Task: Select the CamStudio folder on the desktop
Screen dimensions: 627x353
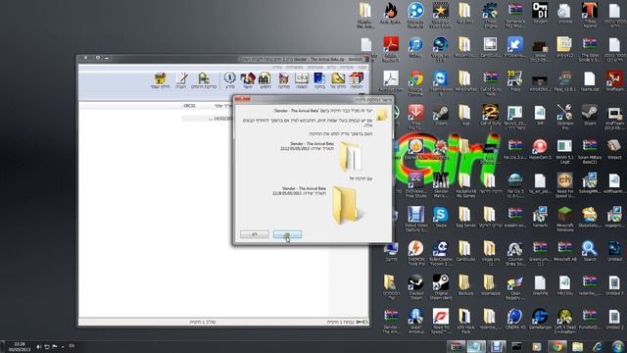Action: pos(465,251)
